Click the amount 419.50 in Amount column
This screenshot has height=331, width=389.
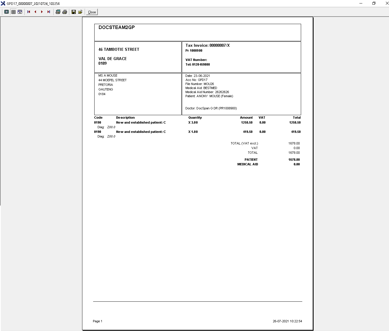tap(248, 132)
